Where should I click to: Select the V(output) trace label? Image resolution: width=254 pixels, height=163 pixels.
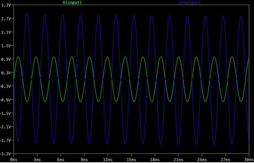(x=190, y=2)
